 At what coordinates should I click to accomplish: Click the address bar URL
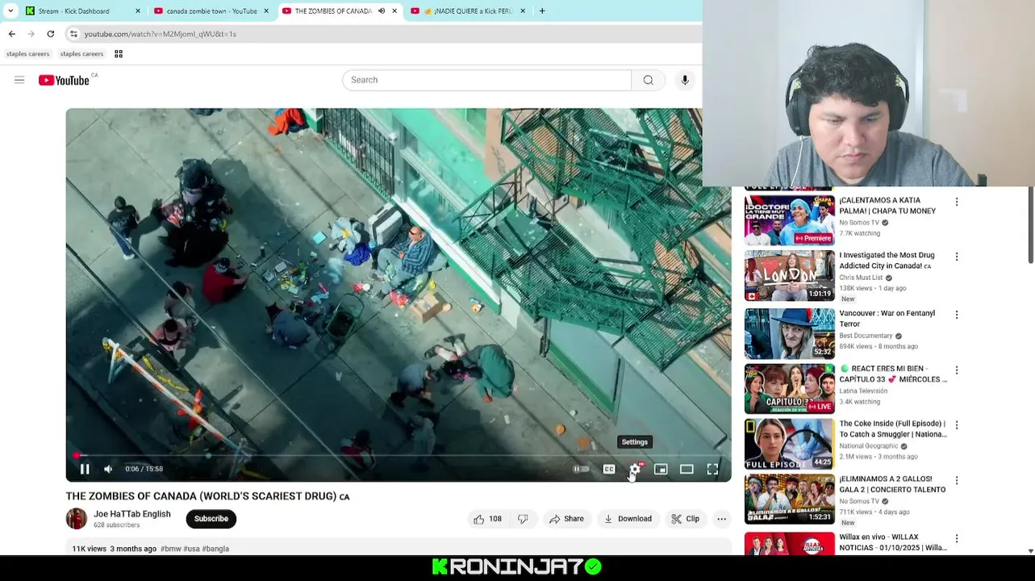click(x=161, y=34)
